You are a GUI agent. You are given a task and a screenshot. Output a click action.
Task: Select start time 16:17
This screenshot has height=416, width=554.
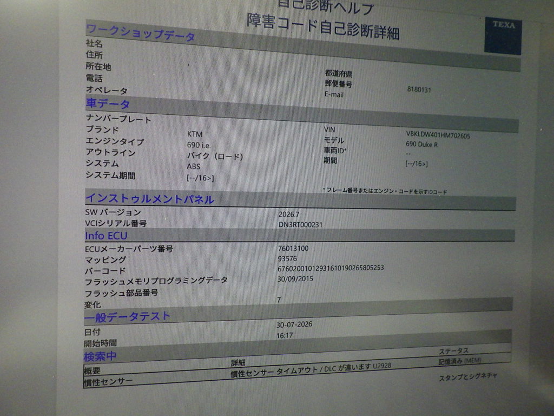(x=285, y=335)
